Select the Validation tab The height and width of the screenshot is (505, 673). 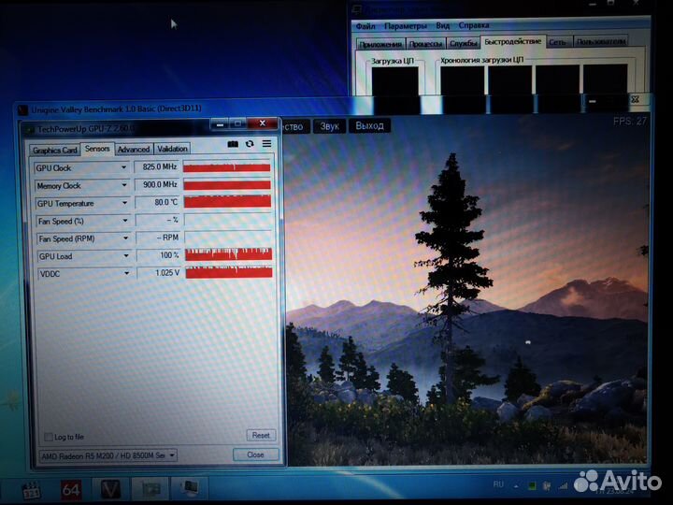tap(172, 149)
